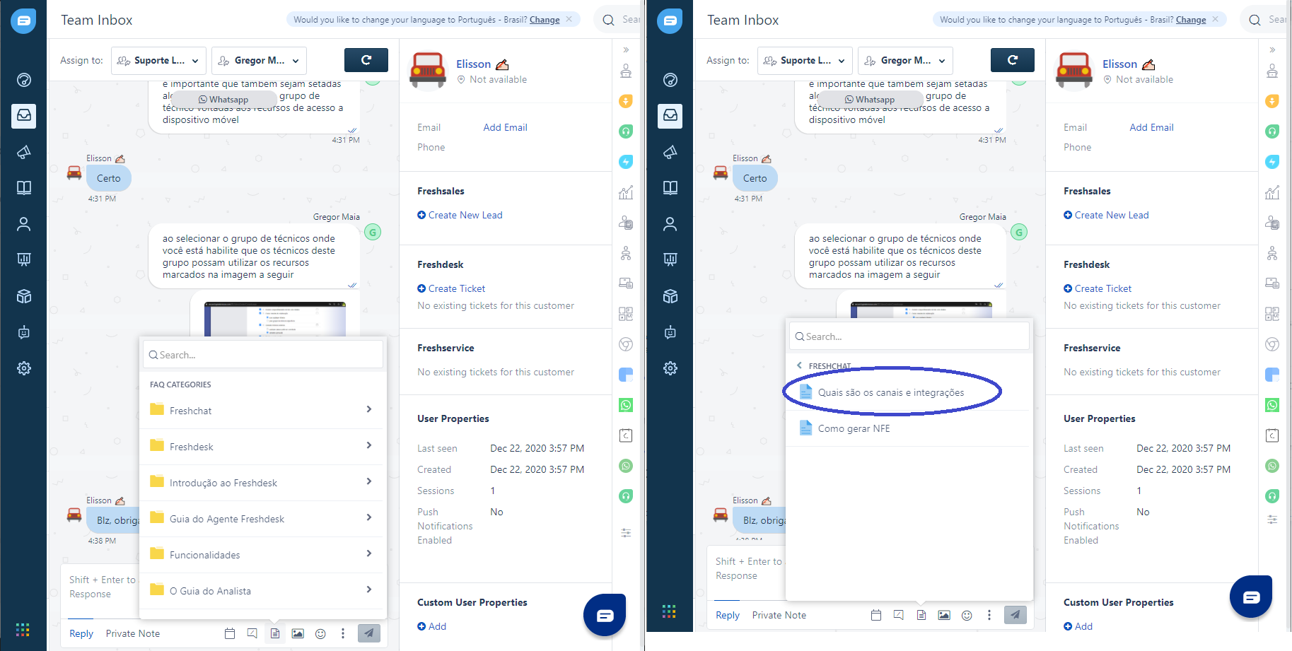The width and height of the screenshot is (1292, 651).
Task: Open Inbox icon in right screenshot sidebar
Action: (670, 115)
